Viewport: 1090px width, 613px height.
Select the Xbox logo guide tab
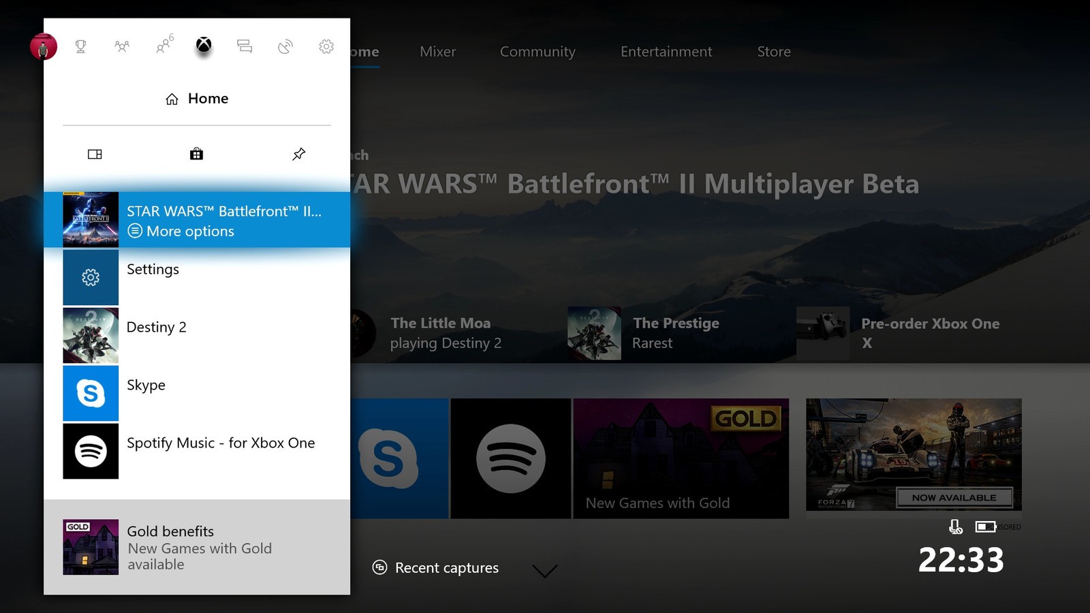click(x=204, y=46)
